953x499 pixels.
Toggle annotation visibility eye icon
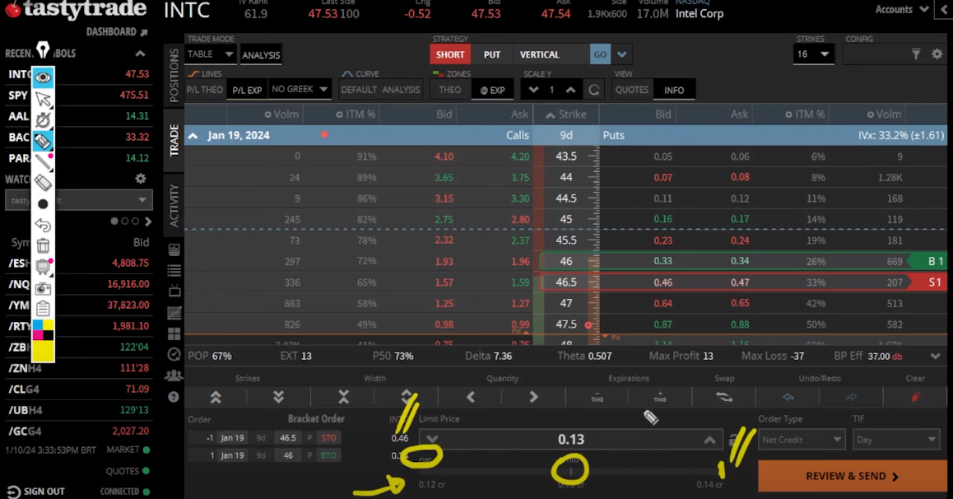43,77
